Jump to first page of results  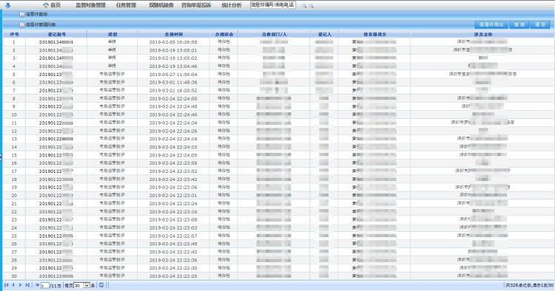click(x=7, y=284)
